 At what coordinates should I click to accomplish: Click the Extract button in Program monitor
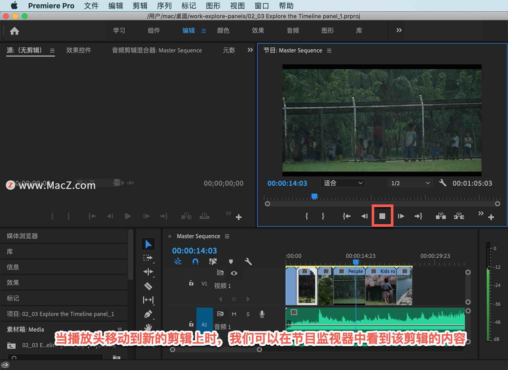pos(459,216)
